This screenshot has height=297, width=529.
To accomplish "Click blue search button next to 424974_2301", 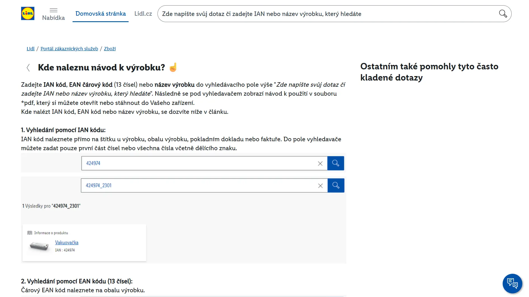I will tap(336, 185).
